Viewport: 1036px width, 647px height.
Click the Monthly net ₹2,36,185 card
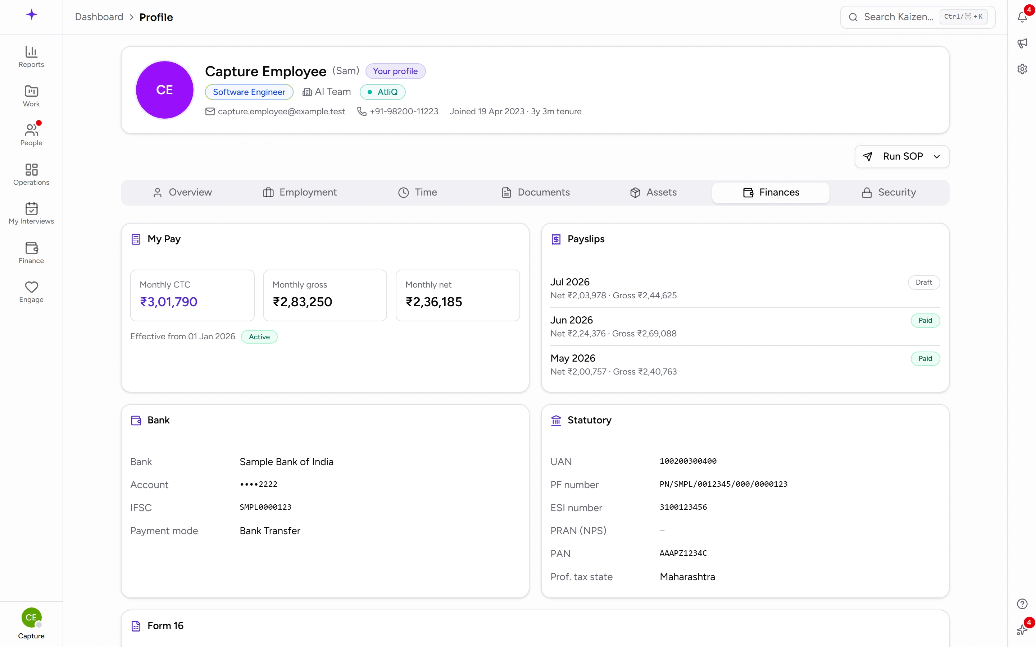point(458,295)
